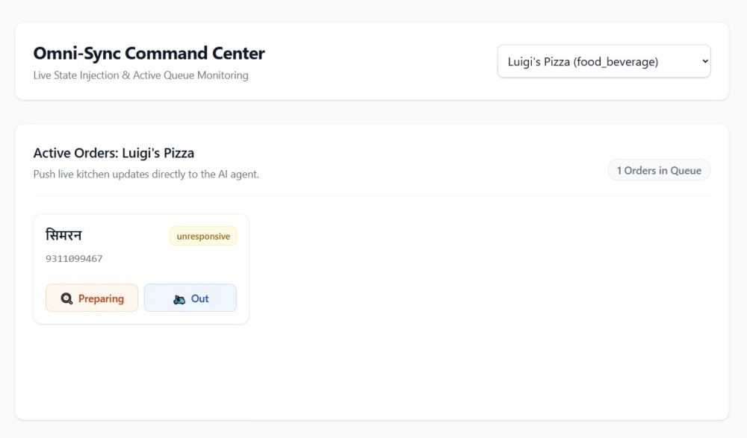Mark the order as Out for delivery
Viewport: 747px width, 438px height.
(190, 298)
